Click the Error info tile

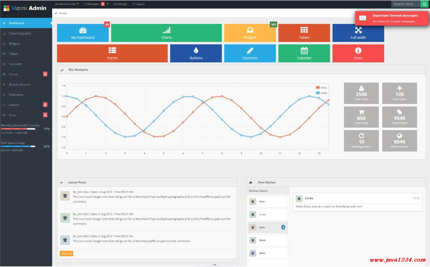click(358, 53)
